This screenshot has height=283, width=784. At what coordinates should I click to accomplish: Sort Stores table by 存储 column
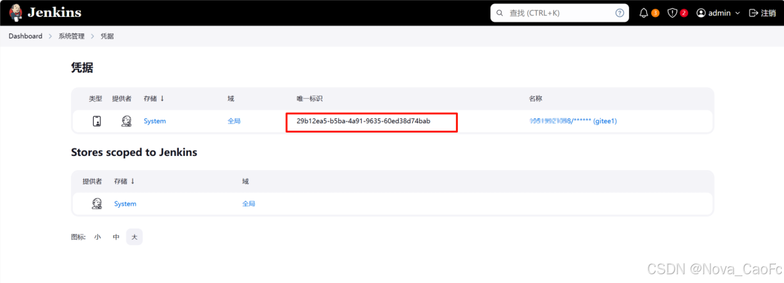coord(124,181)
